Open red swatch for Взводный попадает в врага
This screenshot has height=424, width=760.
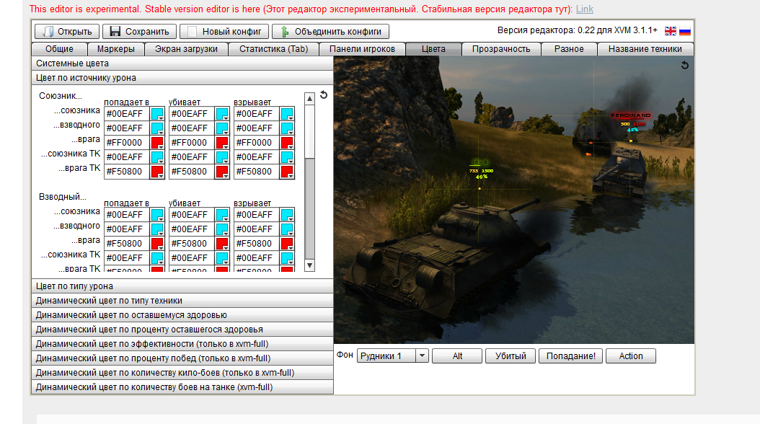(157, 244)
